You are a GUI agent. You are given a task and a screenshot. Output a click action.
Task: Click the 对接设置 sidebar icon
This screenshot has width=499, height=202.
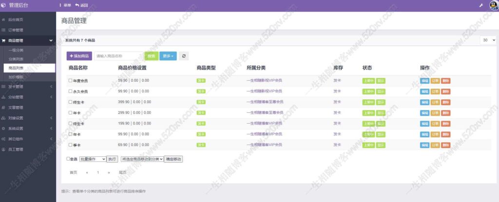3,118
